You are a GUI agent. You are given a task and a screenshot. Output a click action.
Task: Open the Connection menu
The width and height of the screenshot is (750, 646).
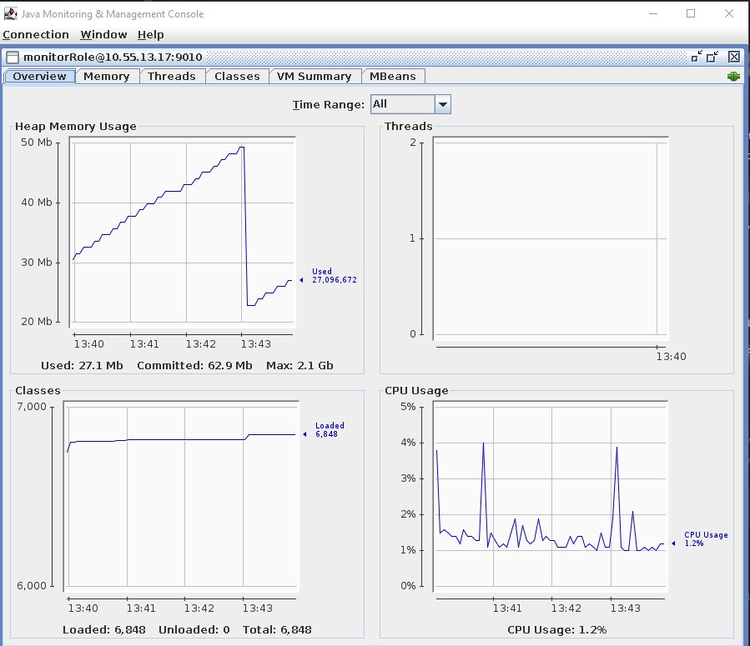coord(36,34)
